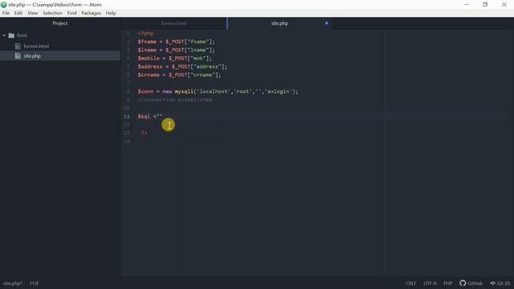This screenshot has width=514, height=289.
Task: Open the Selection menu
Action: (52, 13)
